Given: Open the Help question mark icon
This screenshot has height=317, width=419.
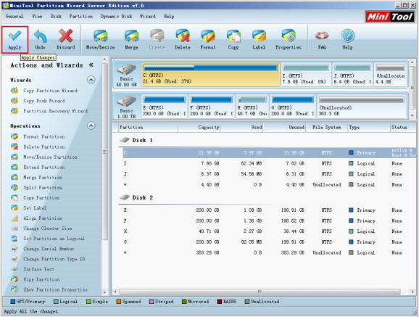Looking at the screenshot, I should pyautogui.click(x=347, y=36).
